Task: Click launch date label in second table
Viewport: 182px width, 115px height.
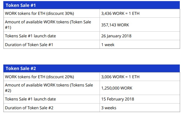Action: coord(31,99)
